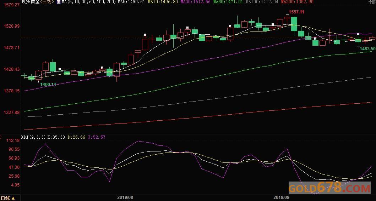The height and width of the screenshot is (201, 376).
Task: Click the MA5:1499.61 value
Action: coord(131,2)
